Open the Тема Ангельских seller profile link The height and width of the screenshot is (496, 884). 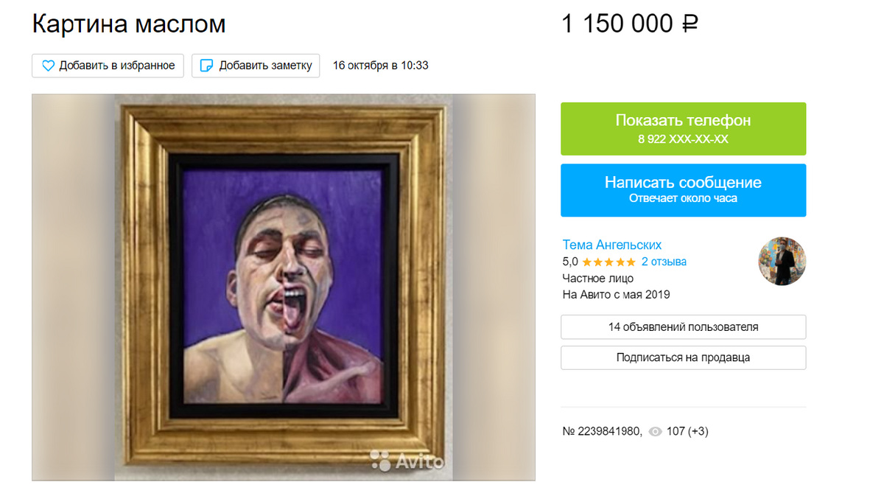pos(612,245)
